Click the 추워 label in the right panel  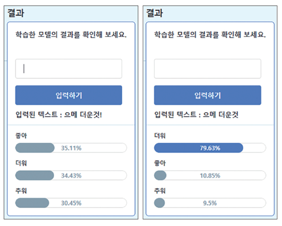click(160, 191)
